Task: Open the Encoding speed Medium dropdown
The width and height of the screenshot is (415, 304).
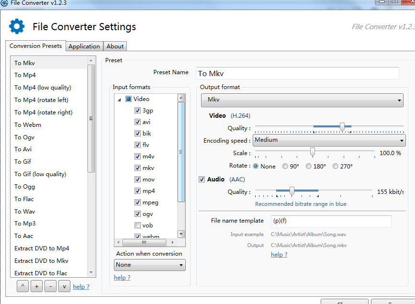Action: tap(329, 140)
